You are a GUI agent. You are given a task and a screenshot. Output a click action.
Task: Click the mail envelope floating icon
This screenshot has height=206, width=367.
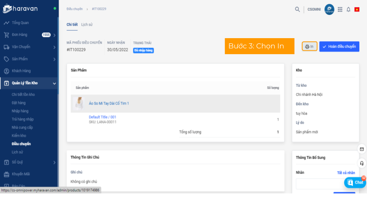(362, 149)
